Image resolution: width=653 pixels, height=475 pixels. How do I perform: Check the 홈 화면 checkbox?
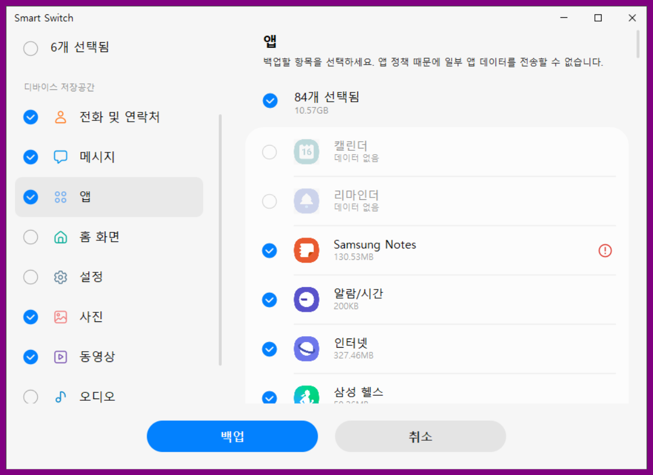coord(31,237)
